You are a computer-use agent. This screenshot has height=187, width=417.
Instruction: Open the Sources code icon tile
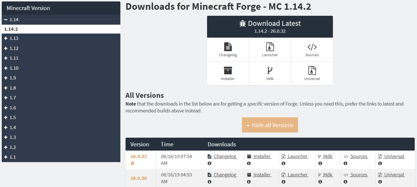[x=312, y=50]
